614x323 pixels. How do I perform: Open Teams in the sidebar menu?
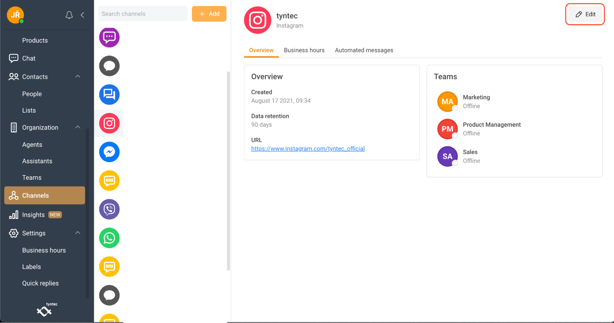(x=32, y=177)
